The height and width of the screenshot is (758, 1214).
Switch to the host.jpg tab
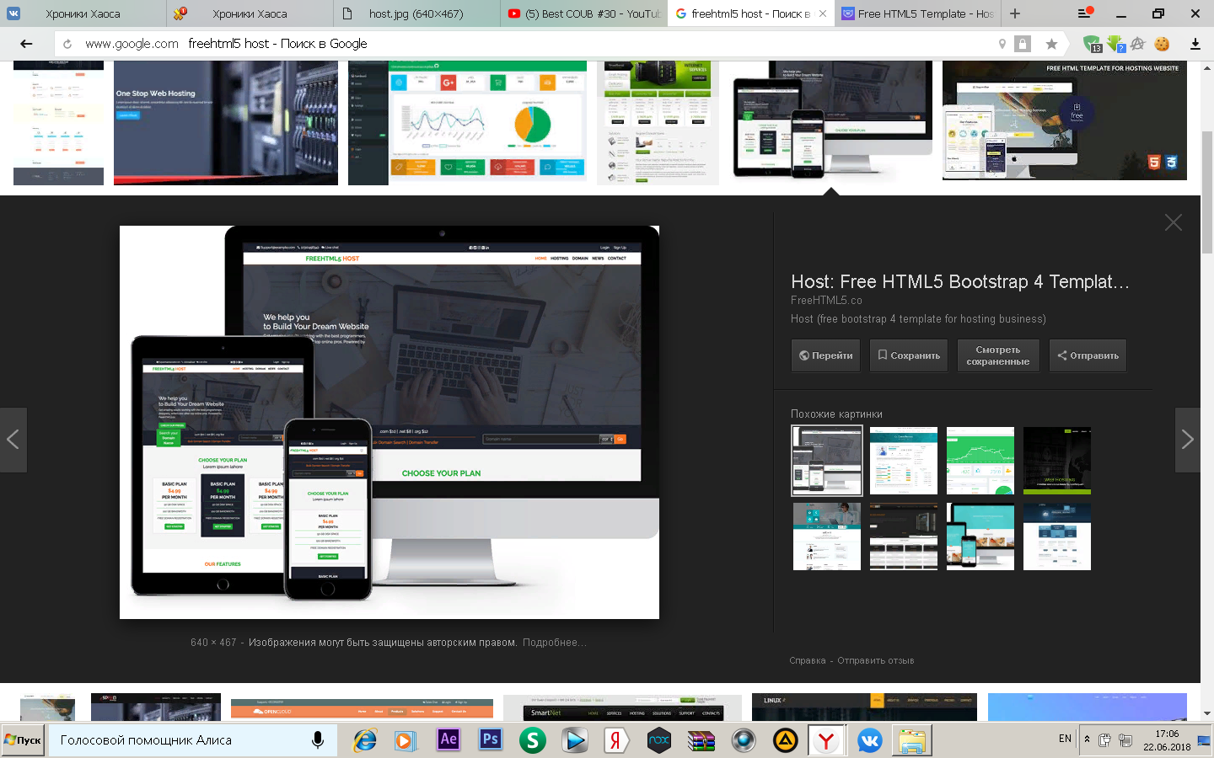point(415,13)
